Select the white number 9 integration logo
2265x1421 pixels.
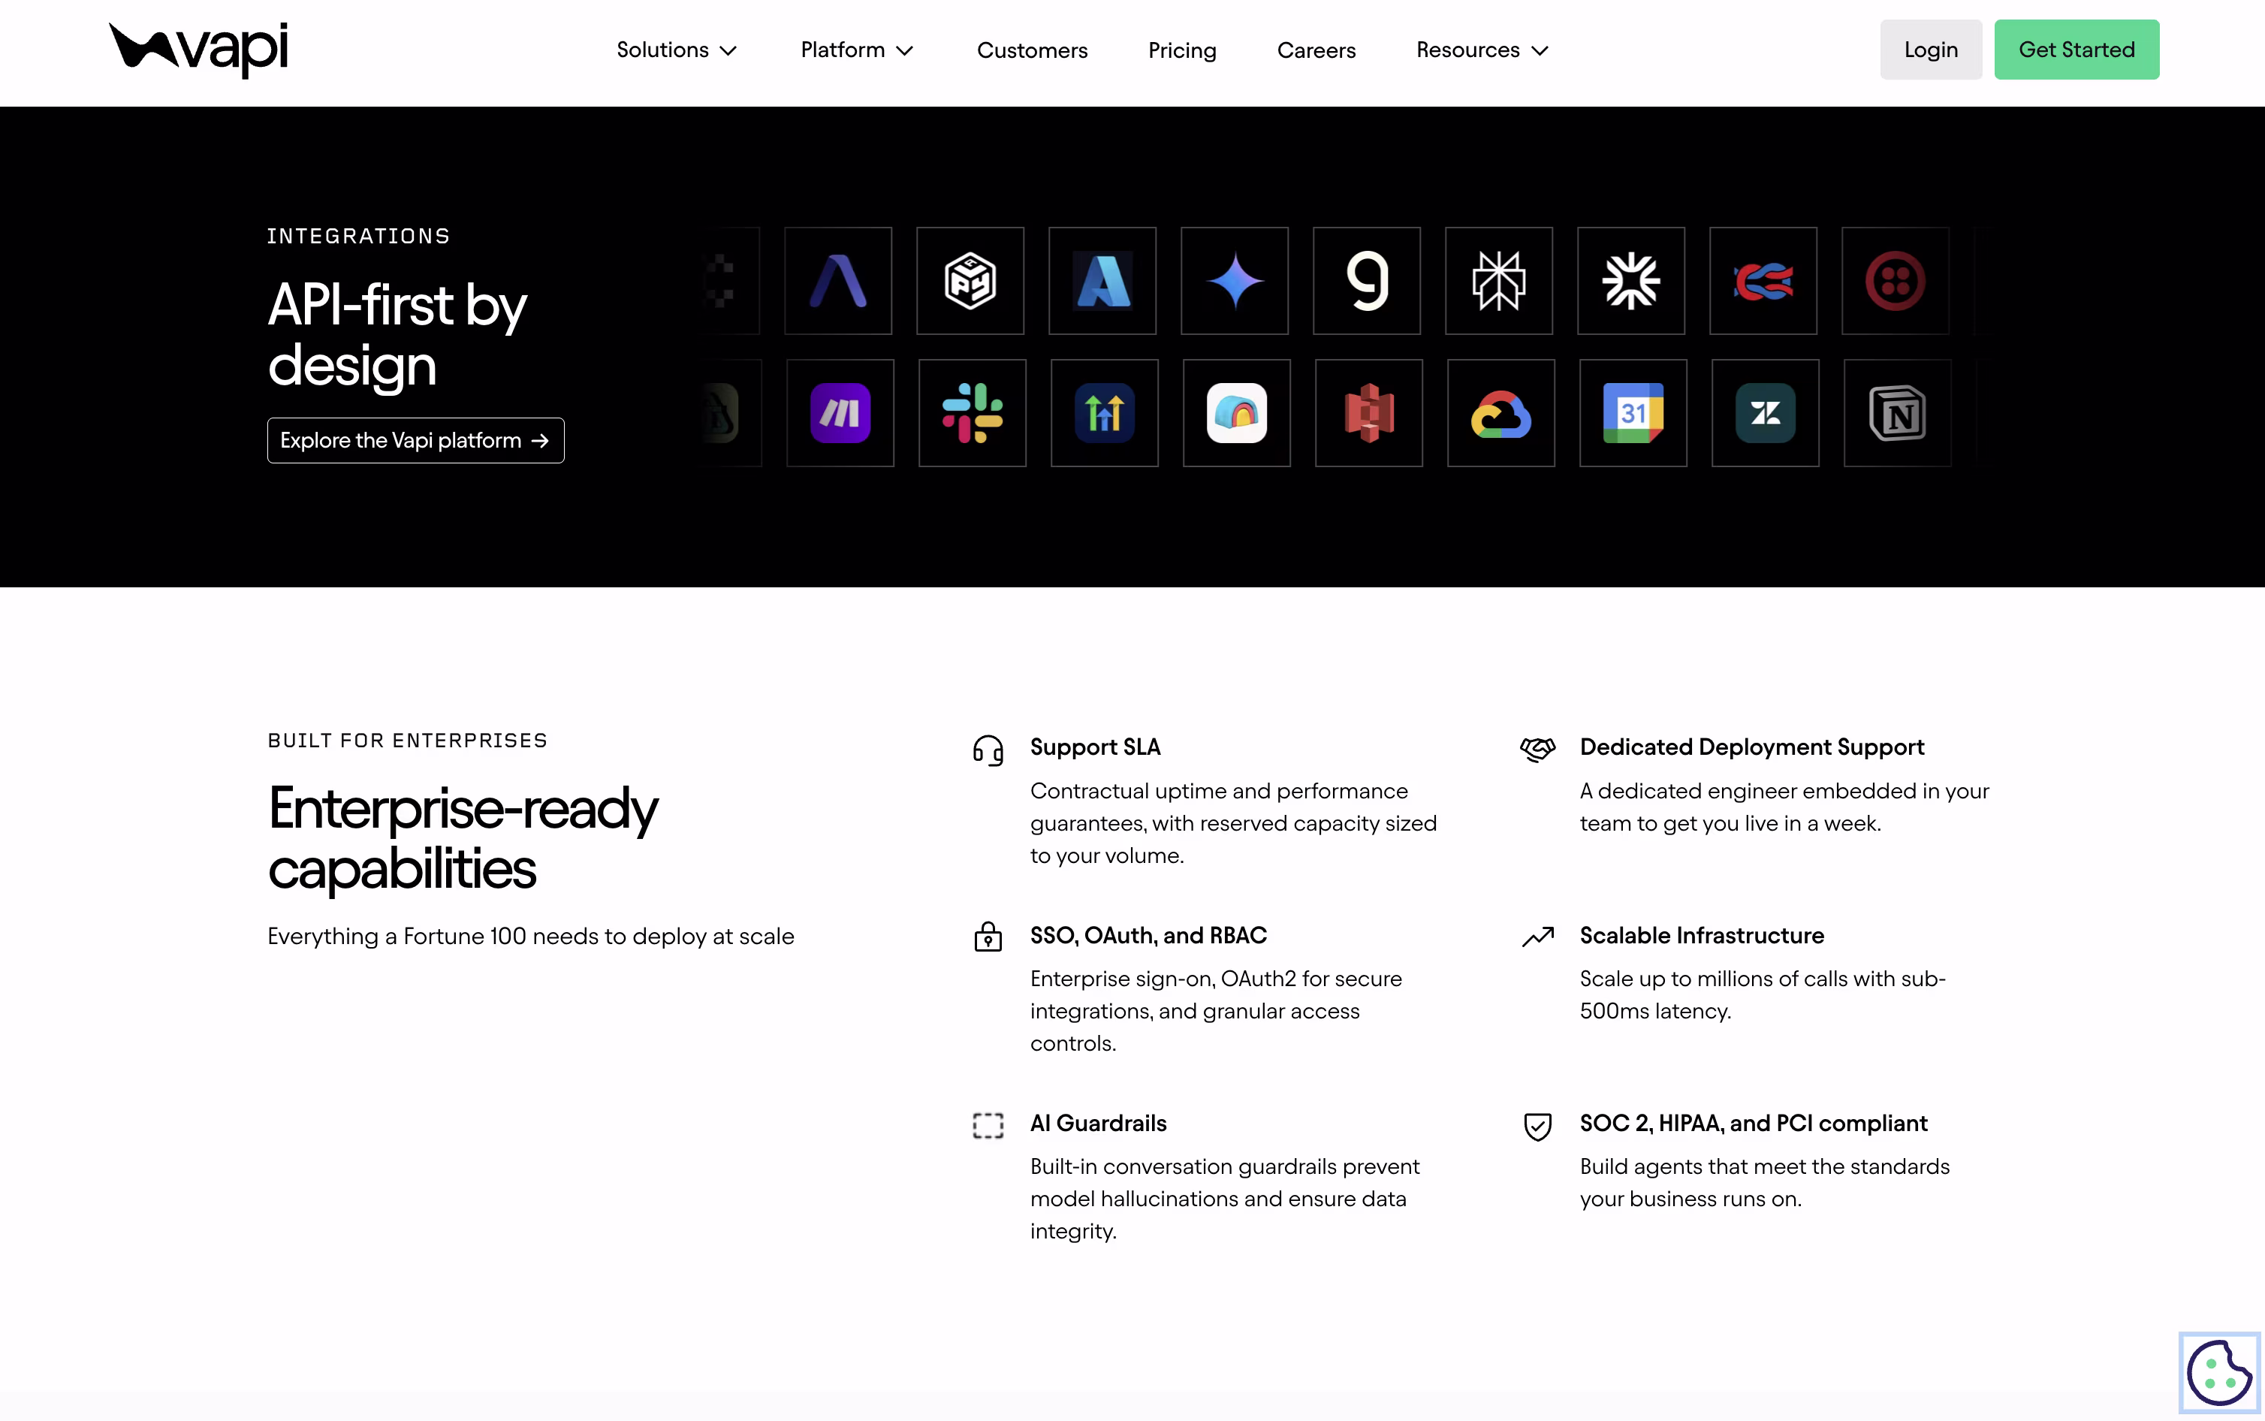(1367, 280)
